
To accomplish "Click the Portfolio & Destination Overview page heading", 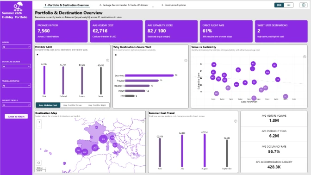I will [x=68, y=13].
